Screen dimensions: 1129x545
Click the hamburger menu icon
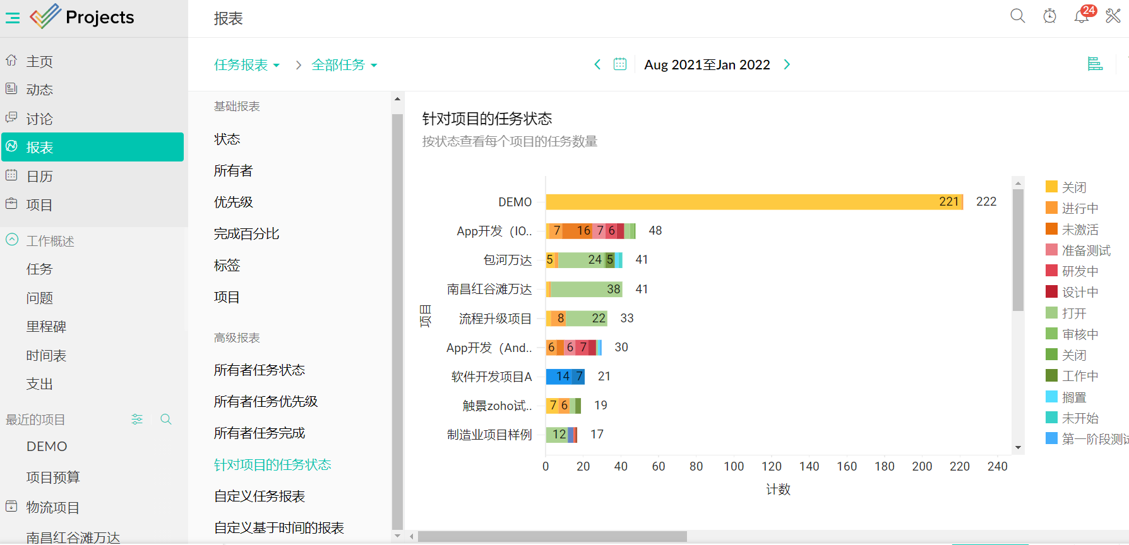tap(13, 18)
